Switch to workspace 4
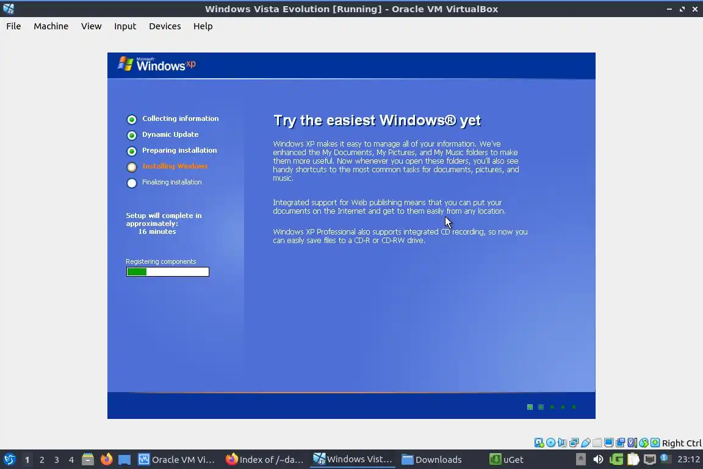The width and height of the screenshot is (703, 469). [71, 460]
